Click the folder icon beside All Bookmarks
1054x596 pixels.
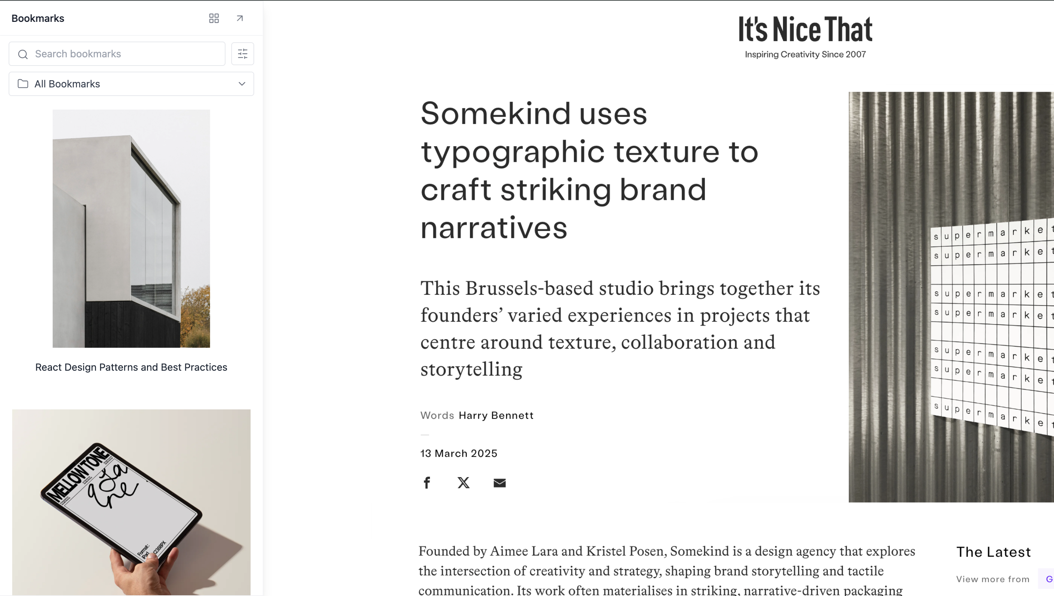tap(23, 84)
